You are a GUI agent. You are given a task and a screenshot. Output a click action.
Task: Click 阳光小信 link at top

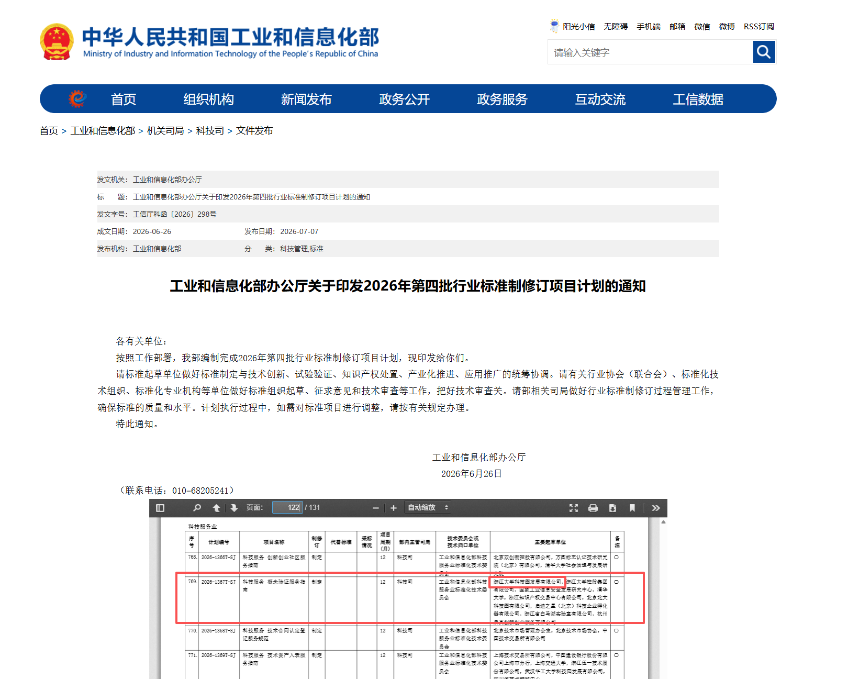579,26
